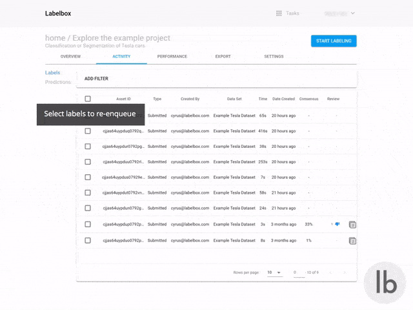413x310 pixels.
Task: Click the Data Set column header
Action: (x=234, y=99)
